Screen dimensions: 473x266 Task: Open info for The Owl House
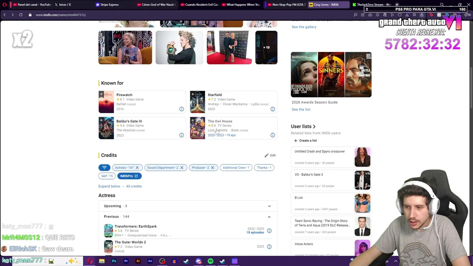[x=273, y=135]
